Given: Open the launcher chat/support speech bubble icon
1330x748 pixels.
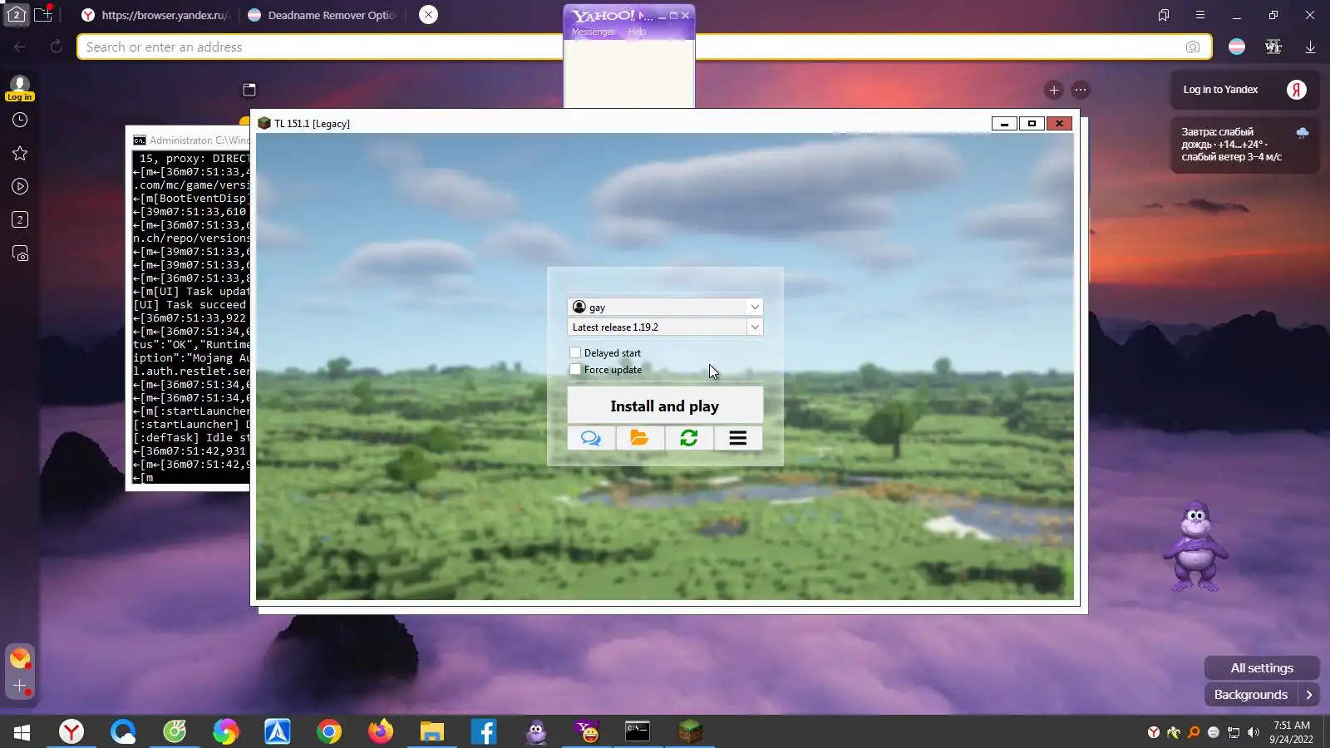Looking at the screenshot, I should 591,438.
